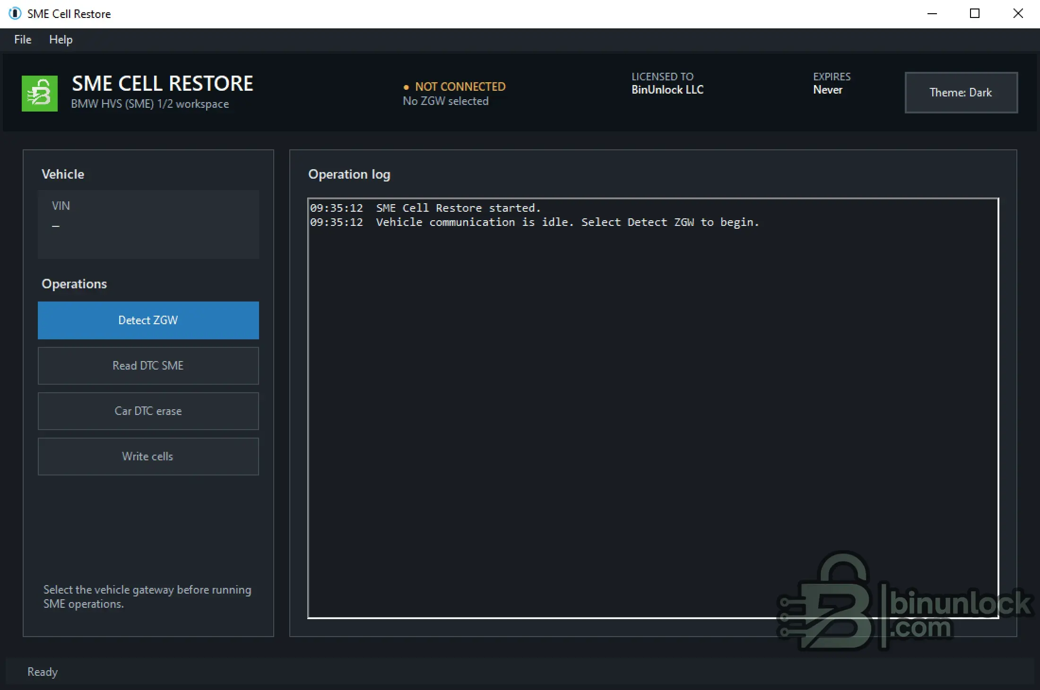Image resolution: width=1040 pixels, height=690 pixels.
Task: Click the SME CELL RESTORE heading
Action: [163, 84]
